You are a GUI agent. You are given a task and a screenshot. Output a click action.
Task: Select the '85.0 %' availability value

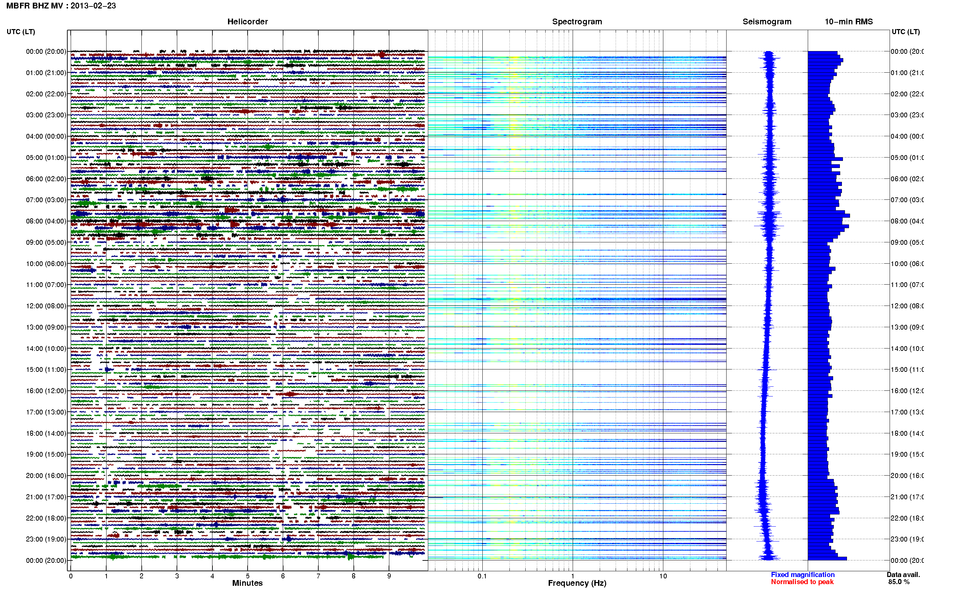point(899,582)
